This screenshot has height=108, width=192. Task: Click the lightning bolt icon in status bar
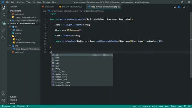coord(28,106)
